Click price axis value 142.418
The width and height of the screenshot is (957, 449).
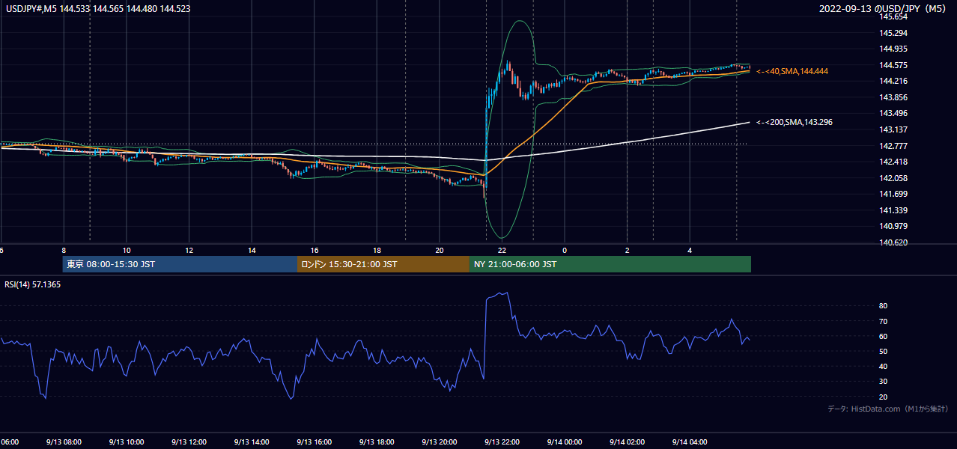coord(894,162)
